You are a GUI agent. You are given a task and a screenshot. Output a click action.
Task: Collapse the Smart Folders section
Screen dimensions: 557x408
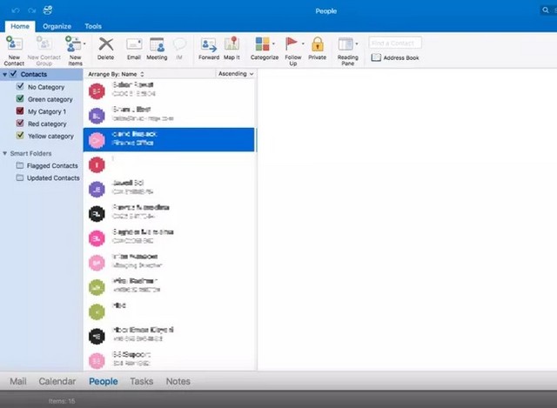pyautogui.click(x=5, y=153)
